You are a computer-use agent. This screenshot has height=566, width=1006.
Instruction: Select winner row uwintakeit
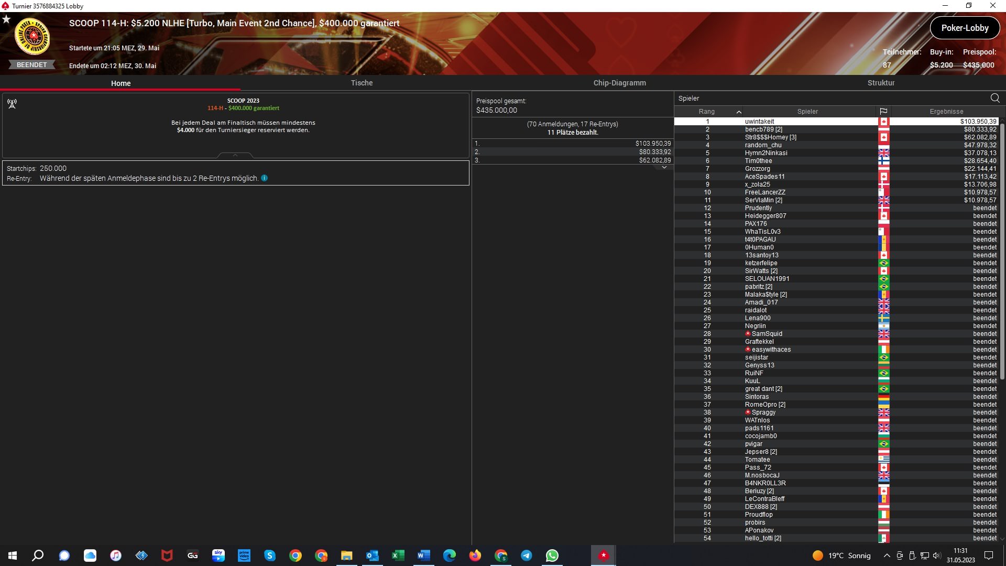click(836, 121)
